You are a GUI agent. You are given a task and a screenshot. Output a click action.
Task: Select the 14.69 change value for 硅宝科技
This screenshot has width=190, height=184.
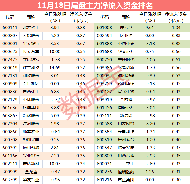click(x=55, y=68)
